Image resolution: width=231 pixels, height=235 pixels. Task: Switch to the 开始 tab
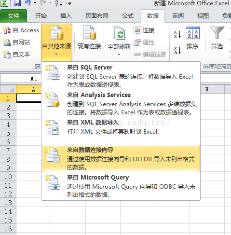(x=41, y=16)
